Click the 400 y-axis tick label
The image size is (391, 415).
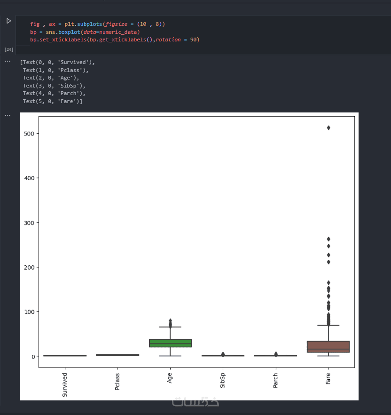pyautogui.click(x=29, y=178)
